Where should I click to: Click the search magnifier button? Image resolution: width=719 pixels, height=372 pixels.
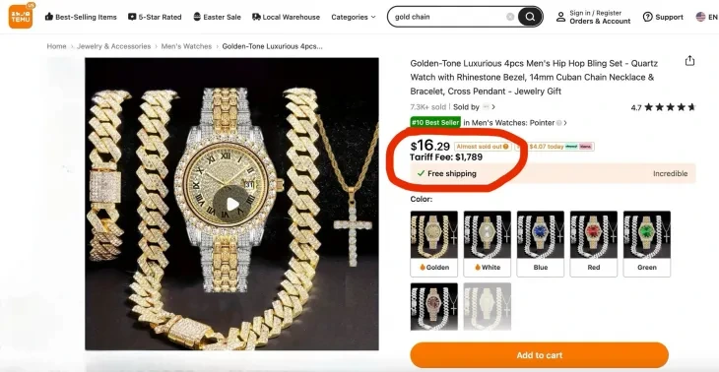click(x=530, y=17)
